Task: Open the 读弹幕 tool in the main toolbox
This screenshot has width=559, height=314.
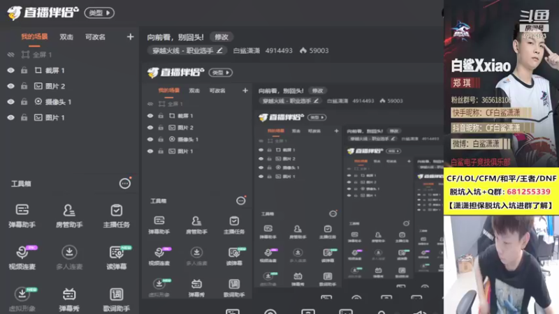Action: tap(116, 257)
